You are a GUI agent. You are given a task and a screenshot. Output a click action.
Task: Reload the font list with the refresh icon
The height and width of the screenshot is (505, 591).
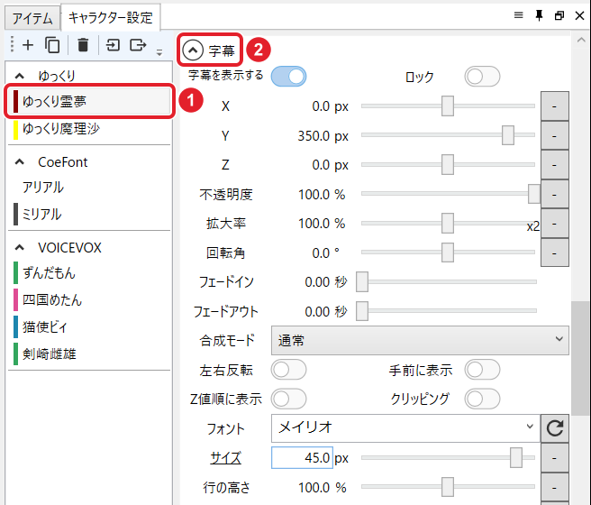(x=555, y=428)
